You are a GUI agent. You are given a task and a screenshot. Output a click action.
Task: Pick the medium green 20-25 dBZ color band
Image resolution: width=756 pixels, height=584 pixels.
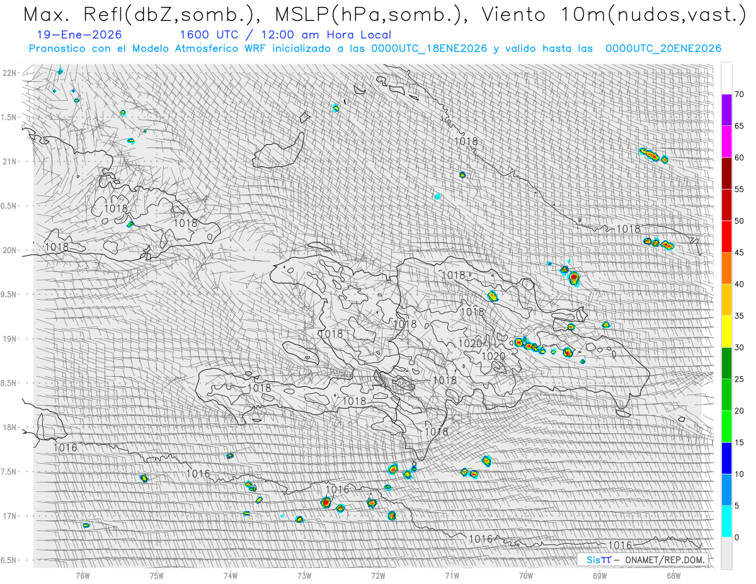pos(726,395)
